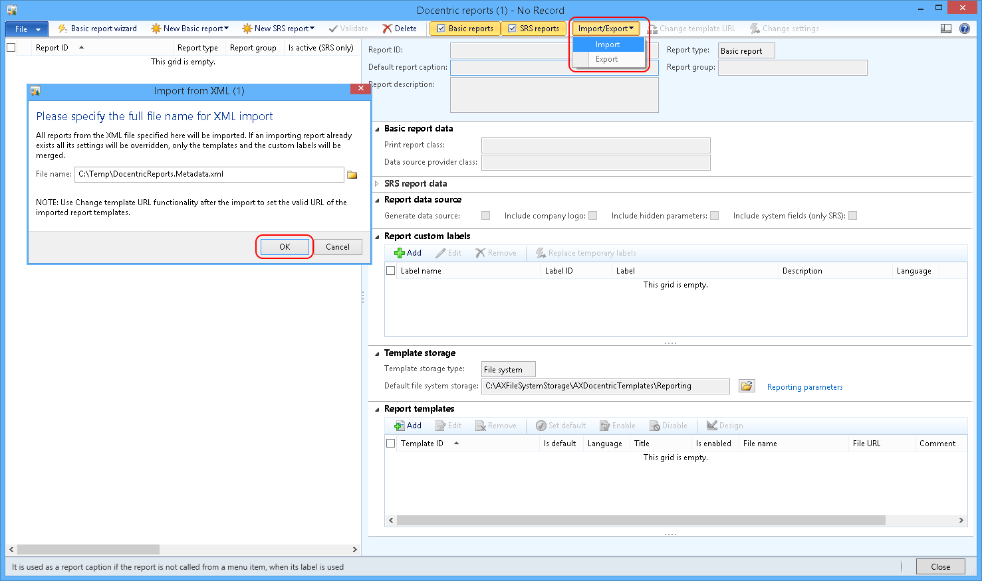The image size is (982, 581).
Task: Check Include company logo box
Action: coord(593,216)
